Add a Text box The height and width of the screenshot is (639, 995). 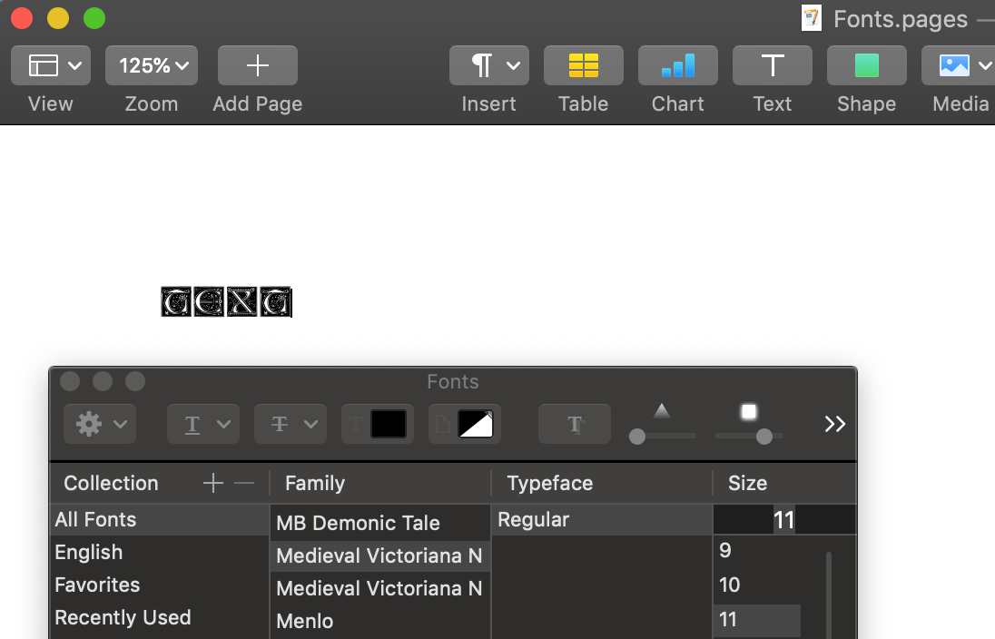click(773, 65)
